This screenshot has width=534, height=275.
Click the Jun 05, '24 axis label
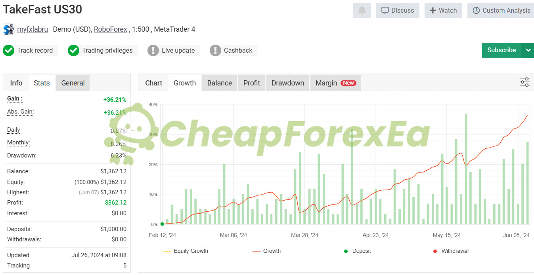point(516,235)
